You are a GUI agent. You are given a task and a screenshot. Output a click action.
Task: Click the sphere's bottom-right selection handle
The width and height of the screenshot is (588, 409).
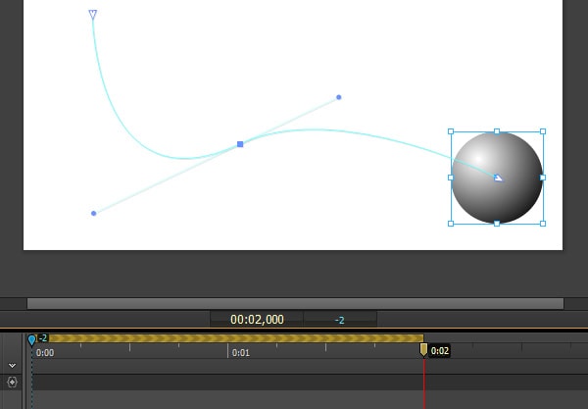pos(543,224)
